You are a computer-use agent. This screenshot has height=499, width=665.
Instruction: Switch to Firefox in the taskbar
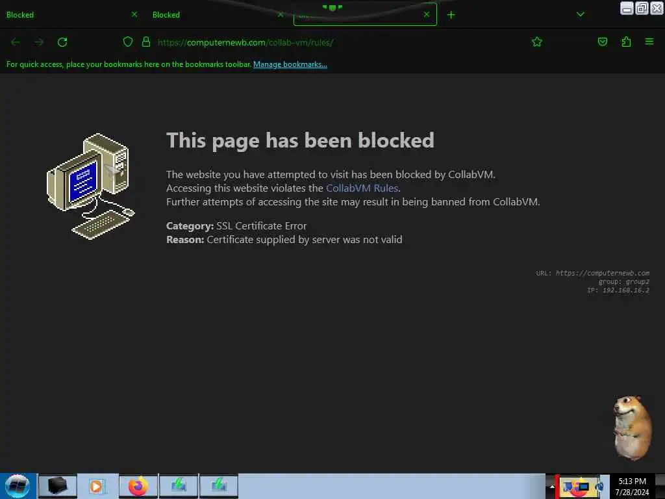point(138,486)
